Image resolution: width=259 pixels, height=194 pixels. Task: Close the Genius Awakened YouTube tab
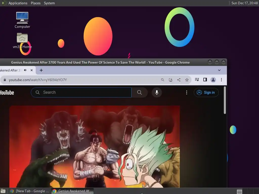(32, 70)
